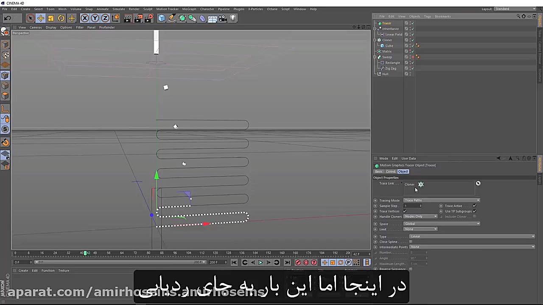This screenshot has height=305, width=543.
Task: Enable the Close Spline checkbox
Action: 411,241
